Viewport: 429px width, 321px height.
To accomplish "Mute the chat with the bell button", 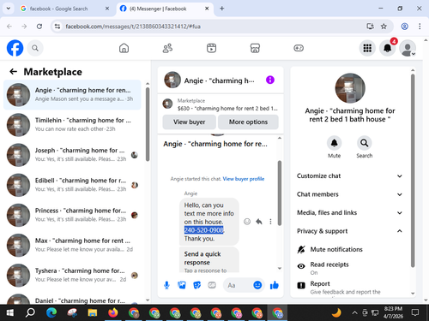I will click(334, 143).
